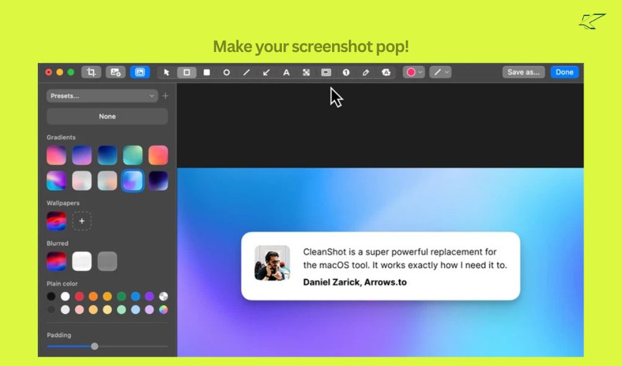Select the Crop tool in the toolbar
This screenshot has height=366, width=622.
(91, 72)
